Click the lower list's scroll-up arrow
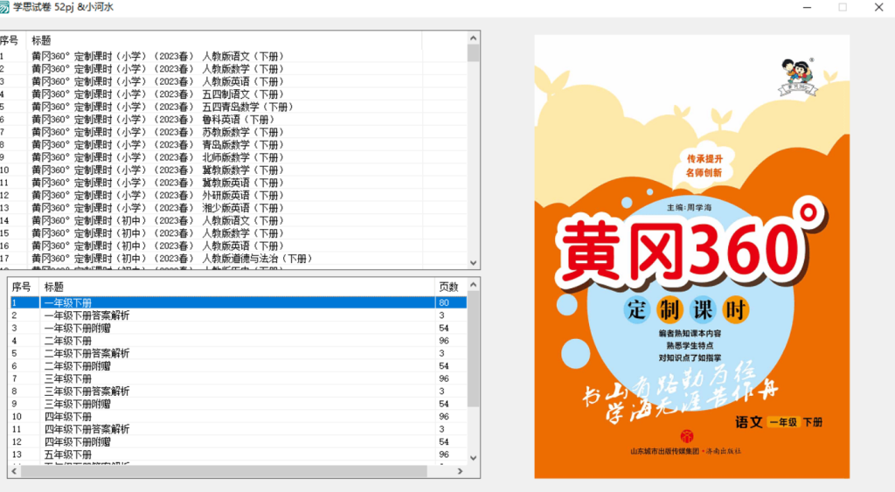The image size is (895, 492). coord(474,285)
